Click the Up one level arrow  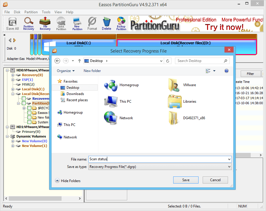[x=80, y=61]
